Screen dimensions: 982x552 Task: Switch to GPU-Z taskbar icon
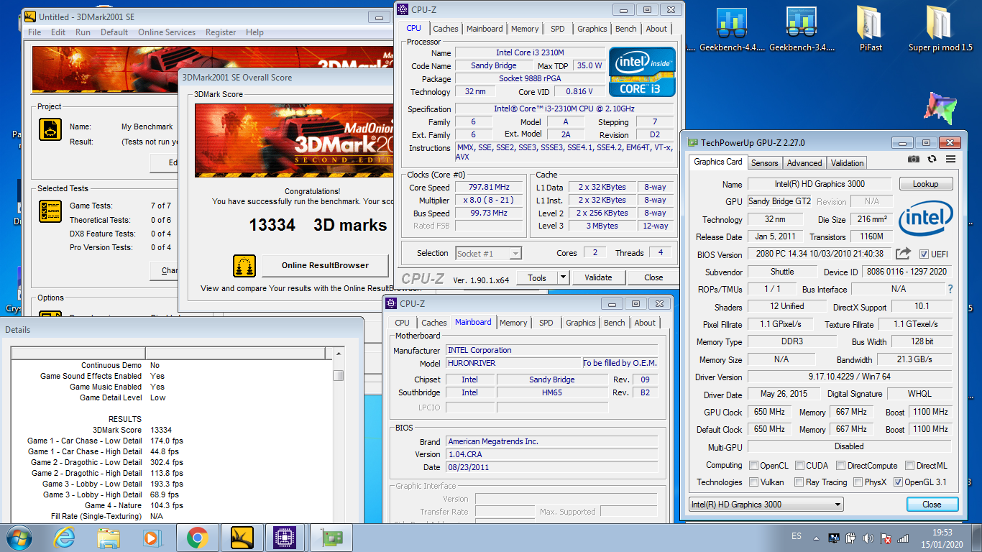coord(331,538)
